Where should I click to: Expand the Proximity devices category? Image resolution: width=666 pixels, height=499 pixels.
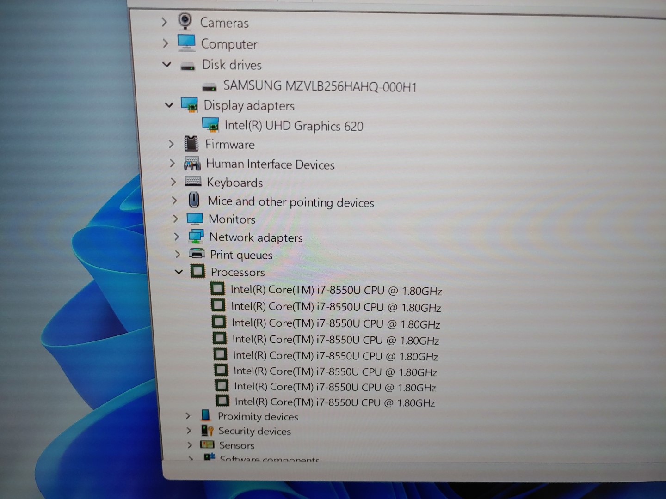[x=188, y=415]
